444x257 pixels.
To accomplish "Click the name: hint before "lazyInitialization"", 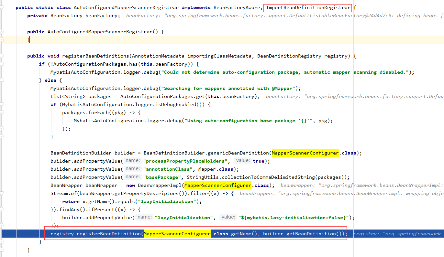I will coord(144,217).
